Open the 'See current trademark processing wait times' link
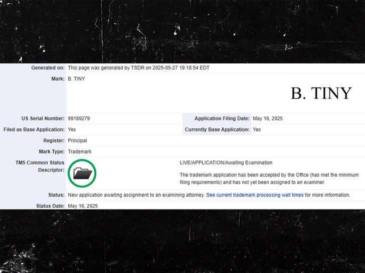The image size is (365, 273). tap(255, 195)
